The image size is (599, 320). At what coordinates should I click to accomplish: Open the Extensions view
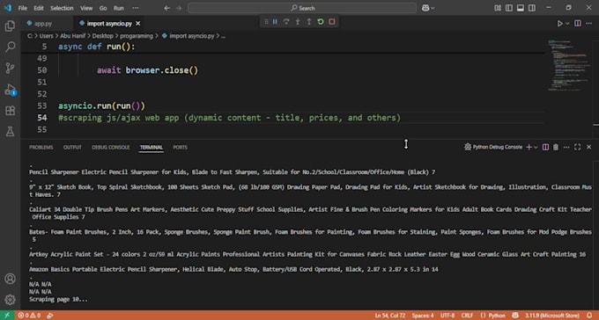[10, 111]
